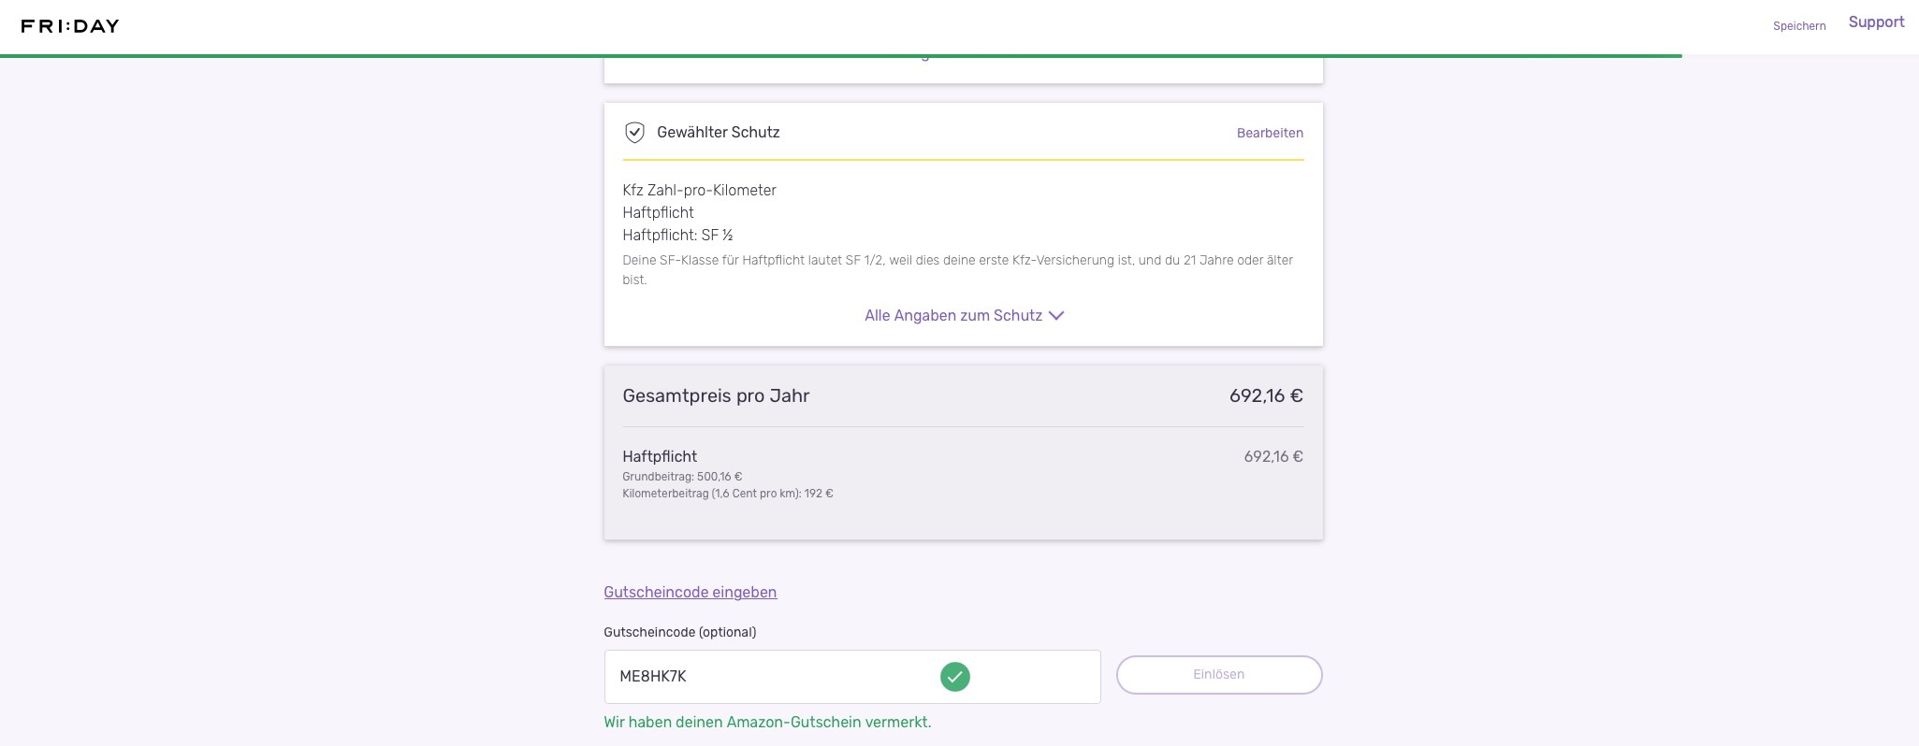Screen dimensions: 1919x746
Task: Select the bold 692,16 € total price
Action: (x=1265, y=396)
